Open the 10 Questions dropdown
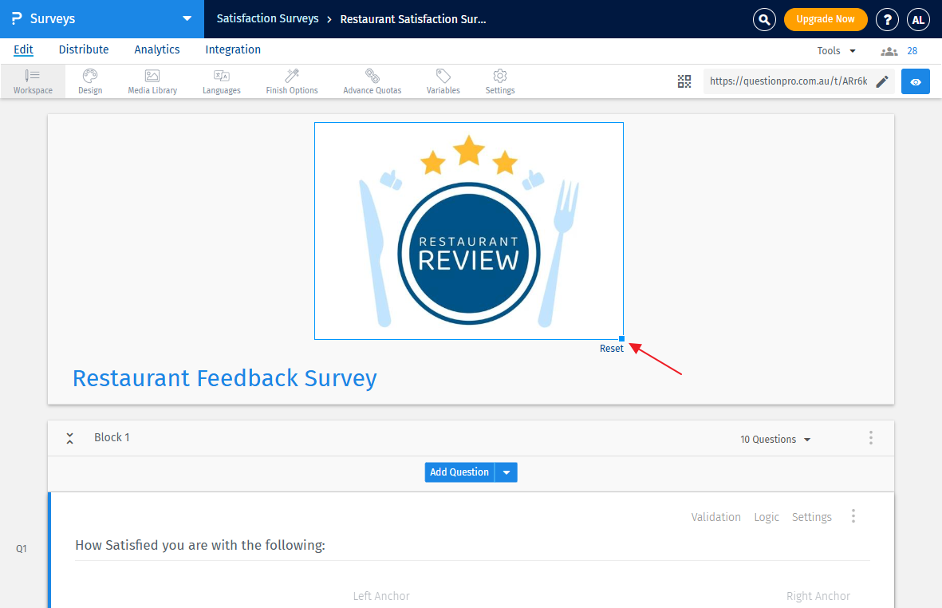Image resolution: width=942 pixels, height=608 pixels. pos(774,439)
